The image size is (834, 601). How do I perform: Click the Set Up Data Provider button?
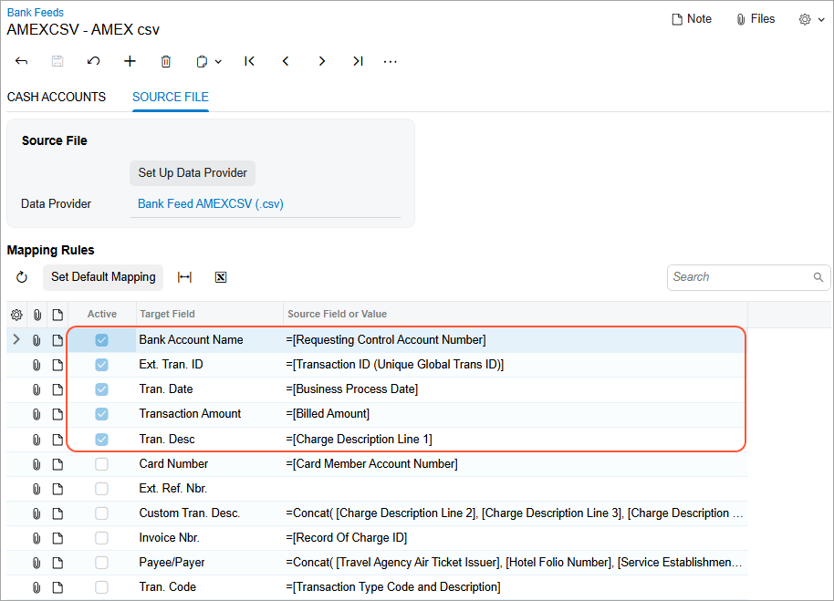193,172
